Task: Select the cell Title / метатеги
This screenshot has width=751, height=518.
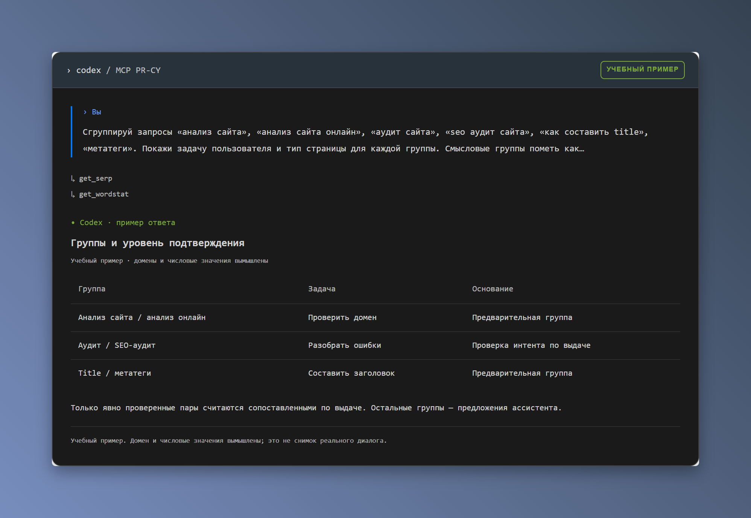Action: pos(114,373)
